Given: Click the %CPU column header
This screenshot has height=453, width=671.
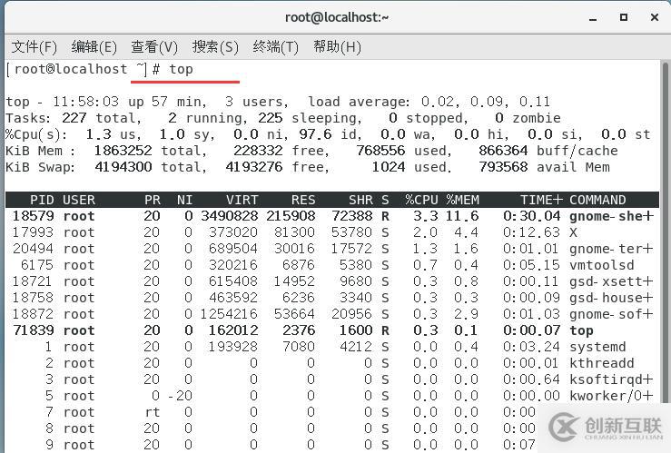Looking at the screenshot, I should [x=421, y=200].
